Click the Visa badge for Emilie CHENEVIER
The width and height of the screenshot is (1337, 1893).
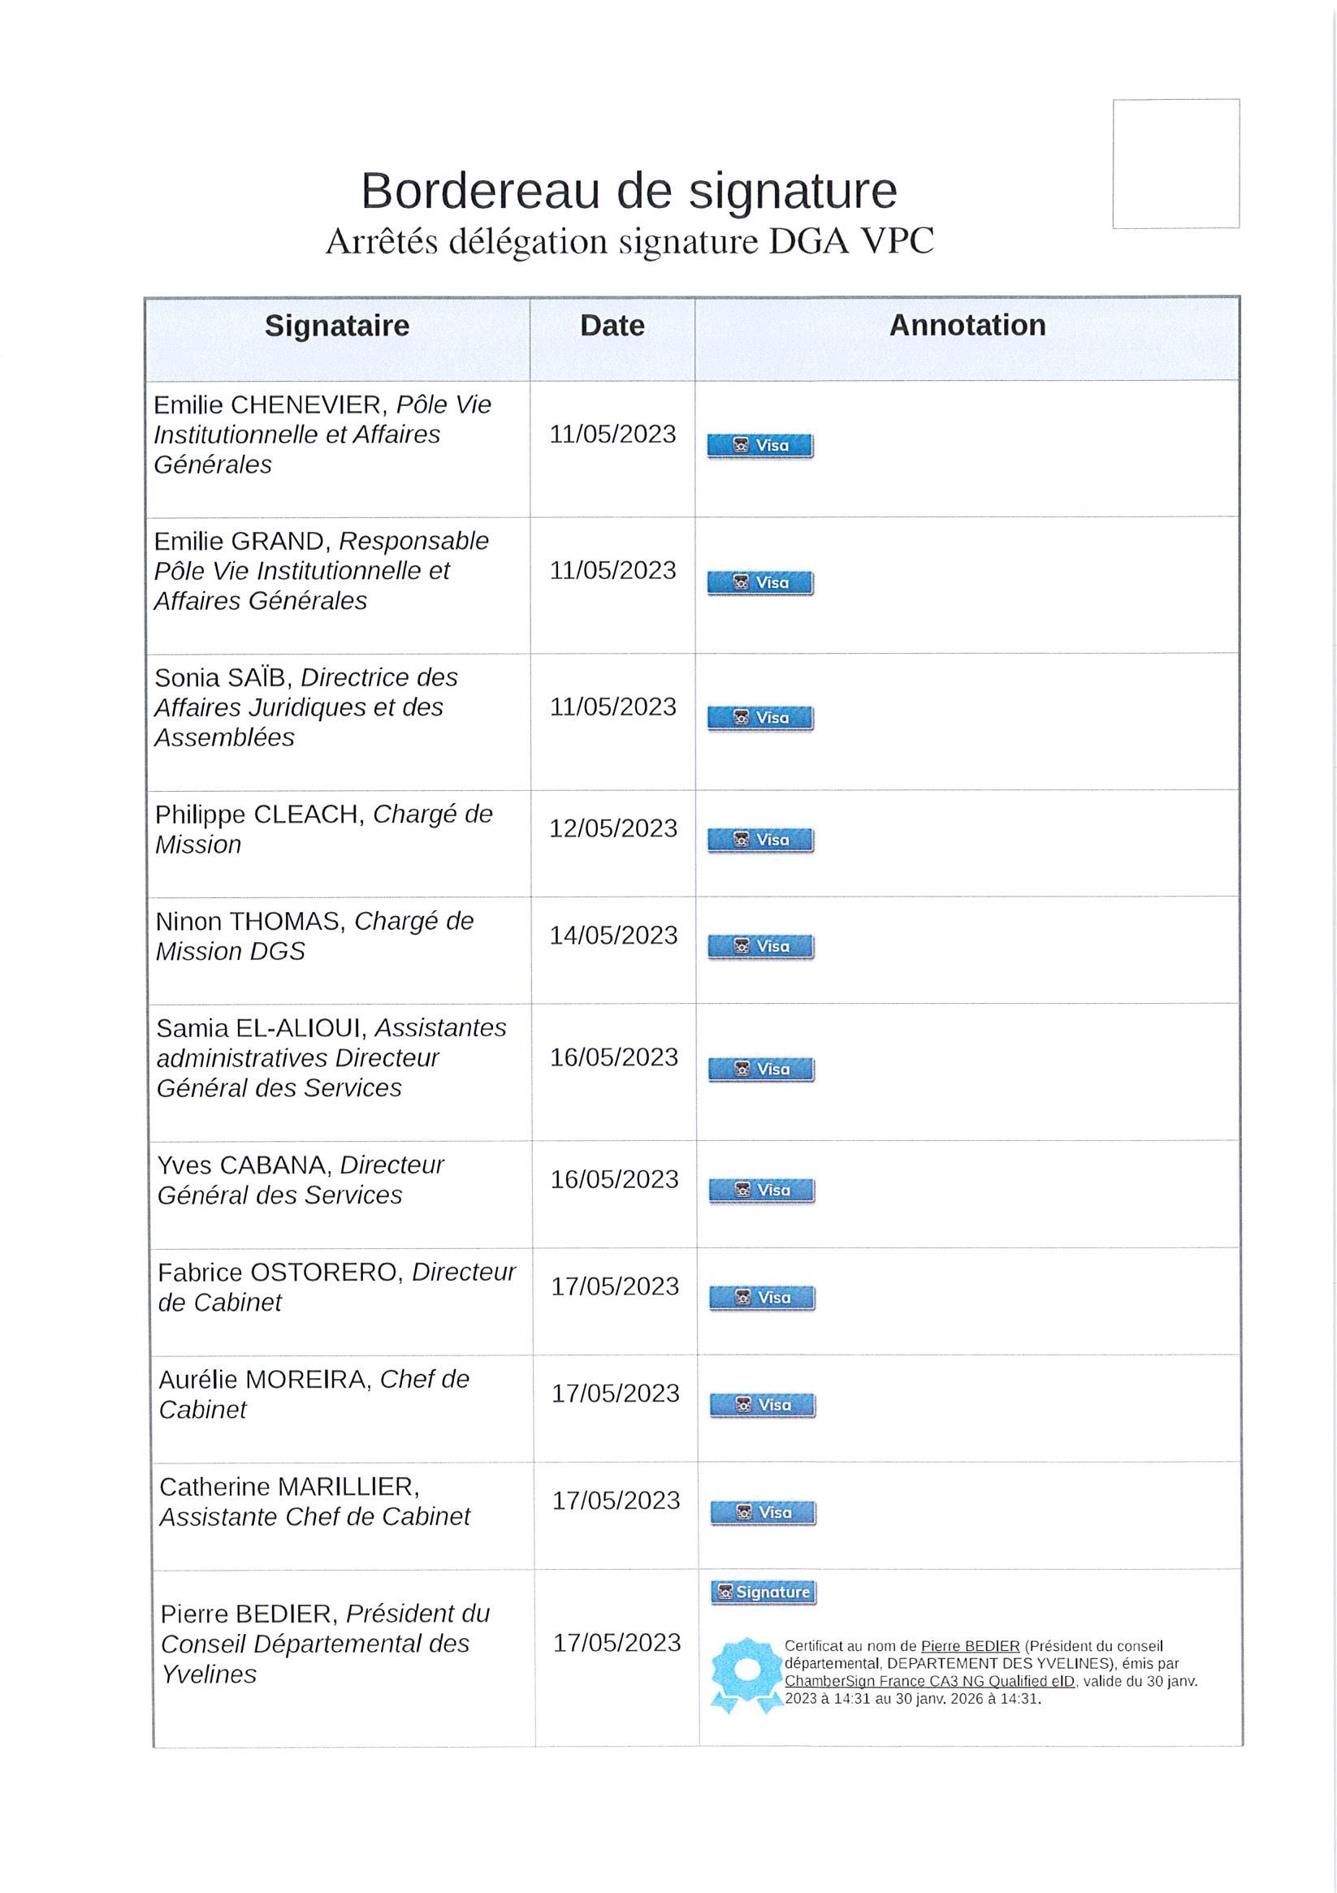[x=759, y=445]
